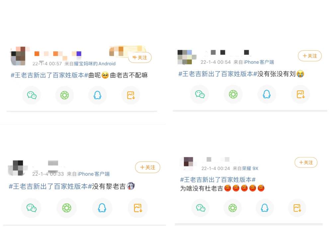332x249 pixels.
Task: Follow the user posting from 荣耀 9X
Action: (x=306, y=162)
